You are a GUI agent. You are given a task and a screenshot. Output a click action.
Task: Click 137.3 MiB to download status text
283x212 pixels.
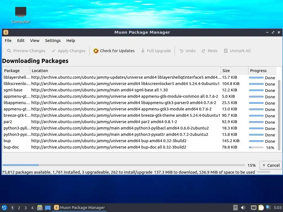(x=175, y=172)
